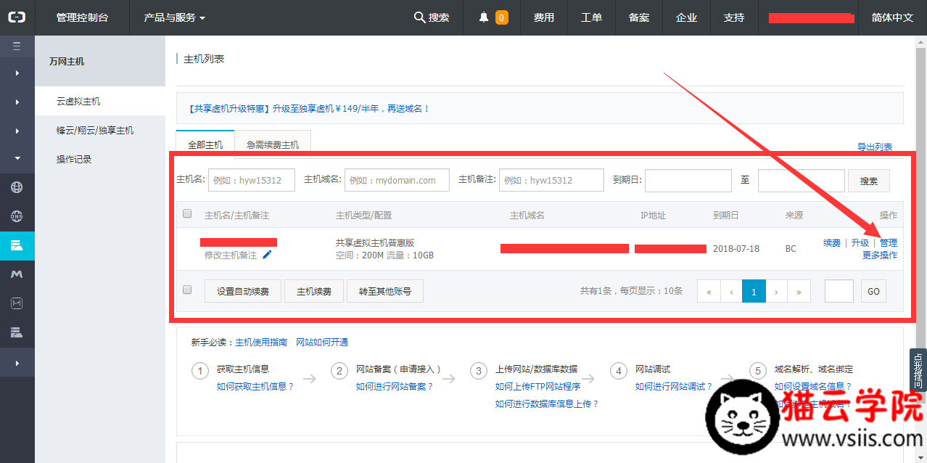Focus the 主机域名 search input
927x463 pixels.
[397, 181]
